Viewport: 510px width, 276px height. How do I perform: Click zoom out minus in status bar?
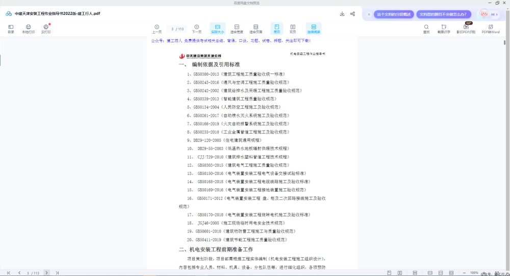pos(464,273)
